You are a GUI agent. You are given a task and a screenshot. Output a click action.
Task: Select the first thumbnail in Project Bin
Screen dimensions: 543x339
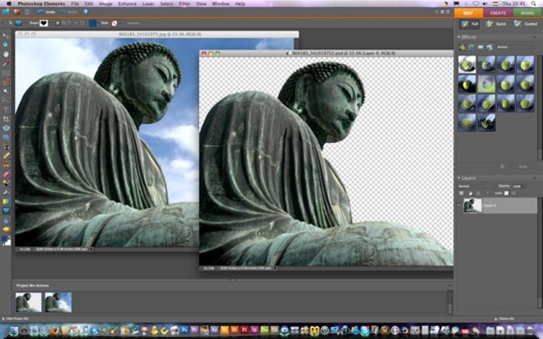pyautogui.click(x=28, y=302)
